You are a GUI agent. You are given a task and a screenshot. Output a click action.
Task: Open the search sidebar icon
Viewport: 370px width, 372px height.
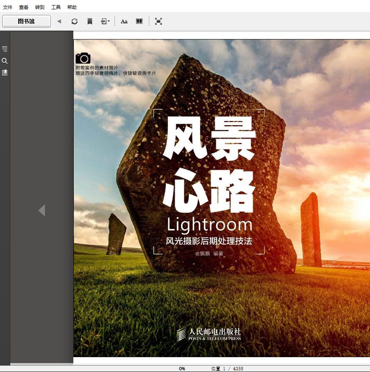[5, 61]
